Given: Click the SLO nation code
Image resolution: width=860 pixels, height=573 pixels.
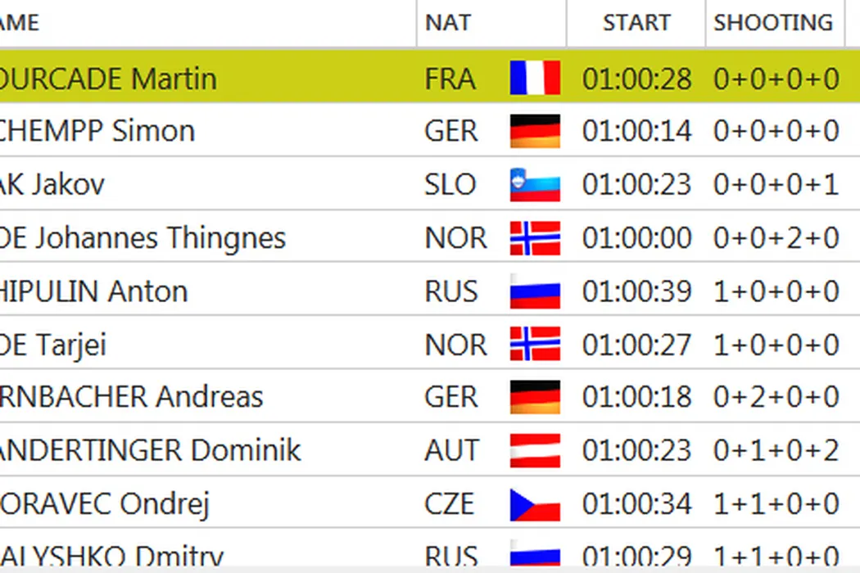Looking at the screenshot, I should pos(450,185).
